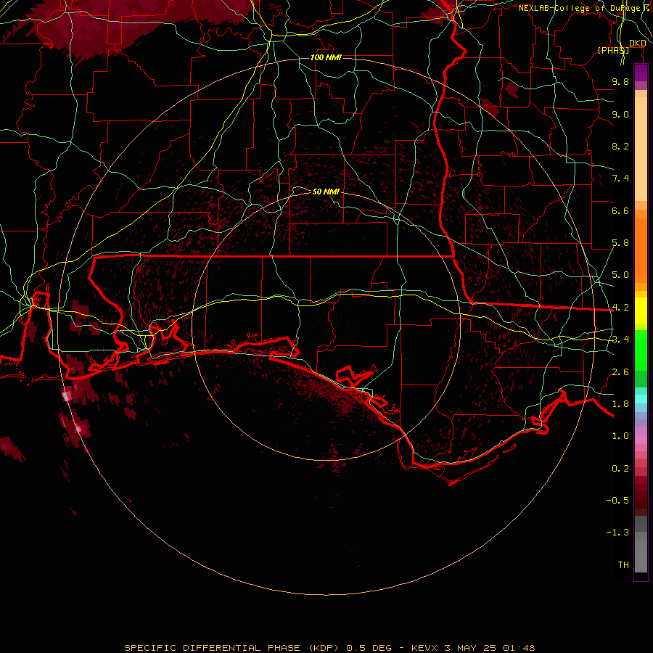Click the -0.5 value on the scale
Image resolution: width=653 pixels, height=653 pixels.
[617, 501]
